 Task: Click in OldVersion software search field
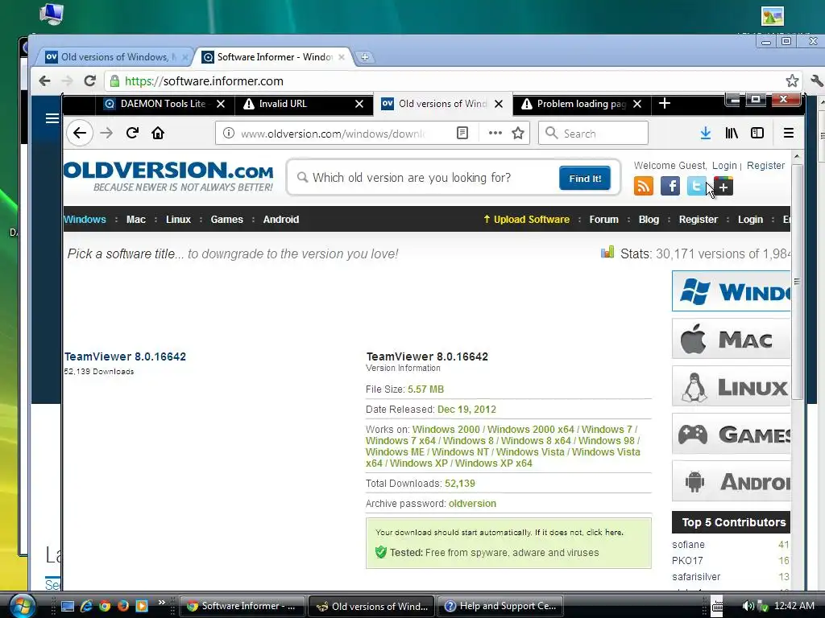point(424,178)
